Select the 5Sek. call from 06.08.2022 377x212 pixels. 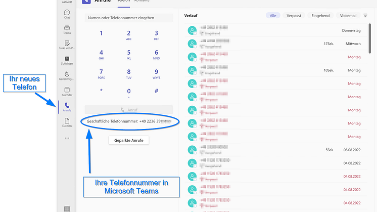276,150
